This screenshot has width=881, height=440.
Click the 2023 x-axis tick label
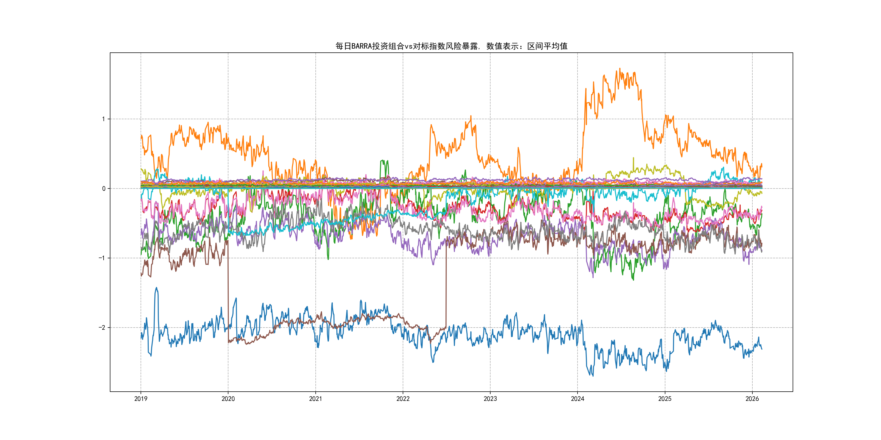490,399
